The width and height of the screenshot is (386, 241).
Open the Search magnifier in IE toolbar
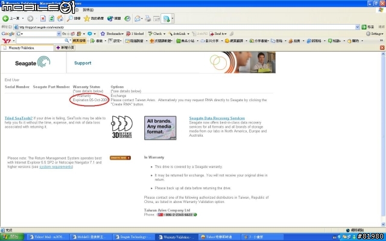click(74, 19)
